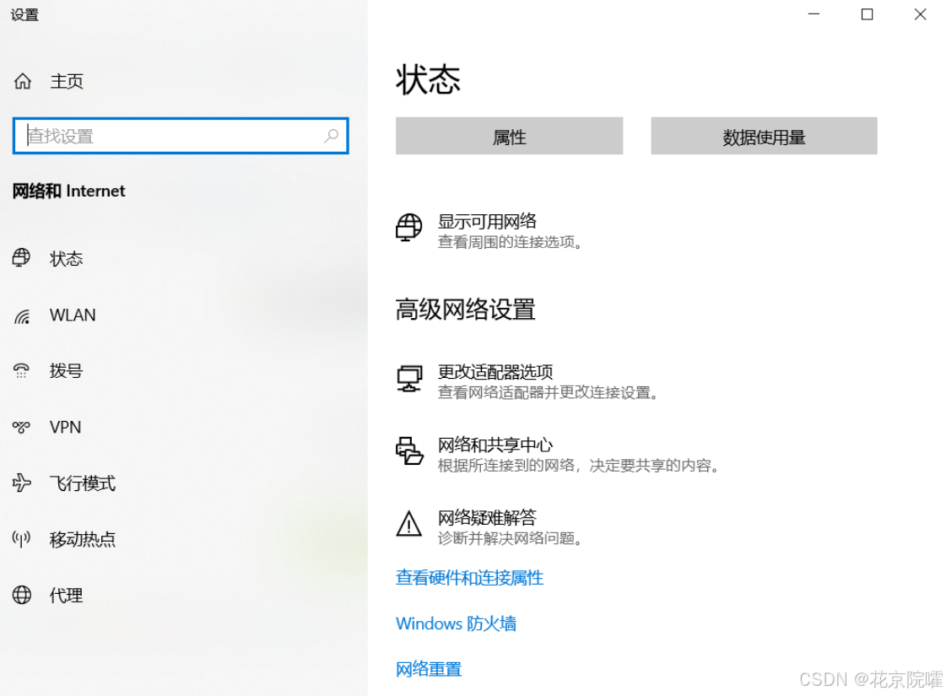Open 查看硬件和连接属性 link
This screenshot has height=696, width=946.
tap(469, 578)
